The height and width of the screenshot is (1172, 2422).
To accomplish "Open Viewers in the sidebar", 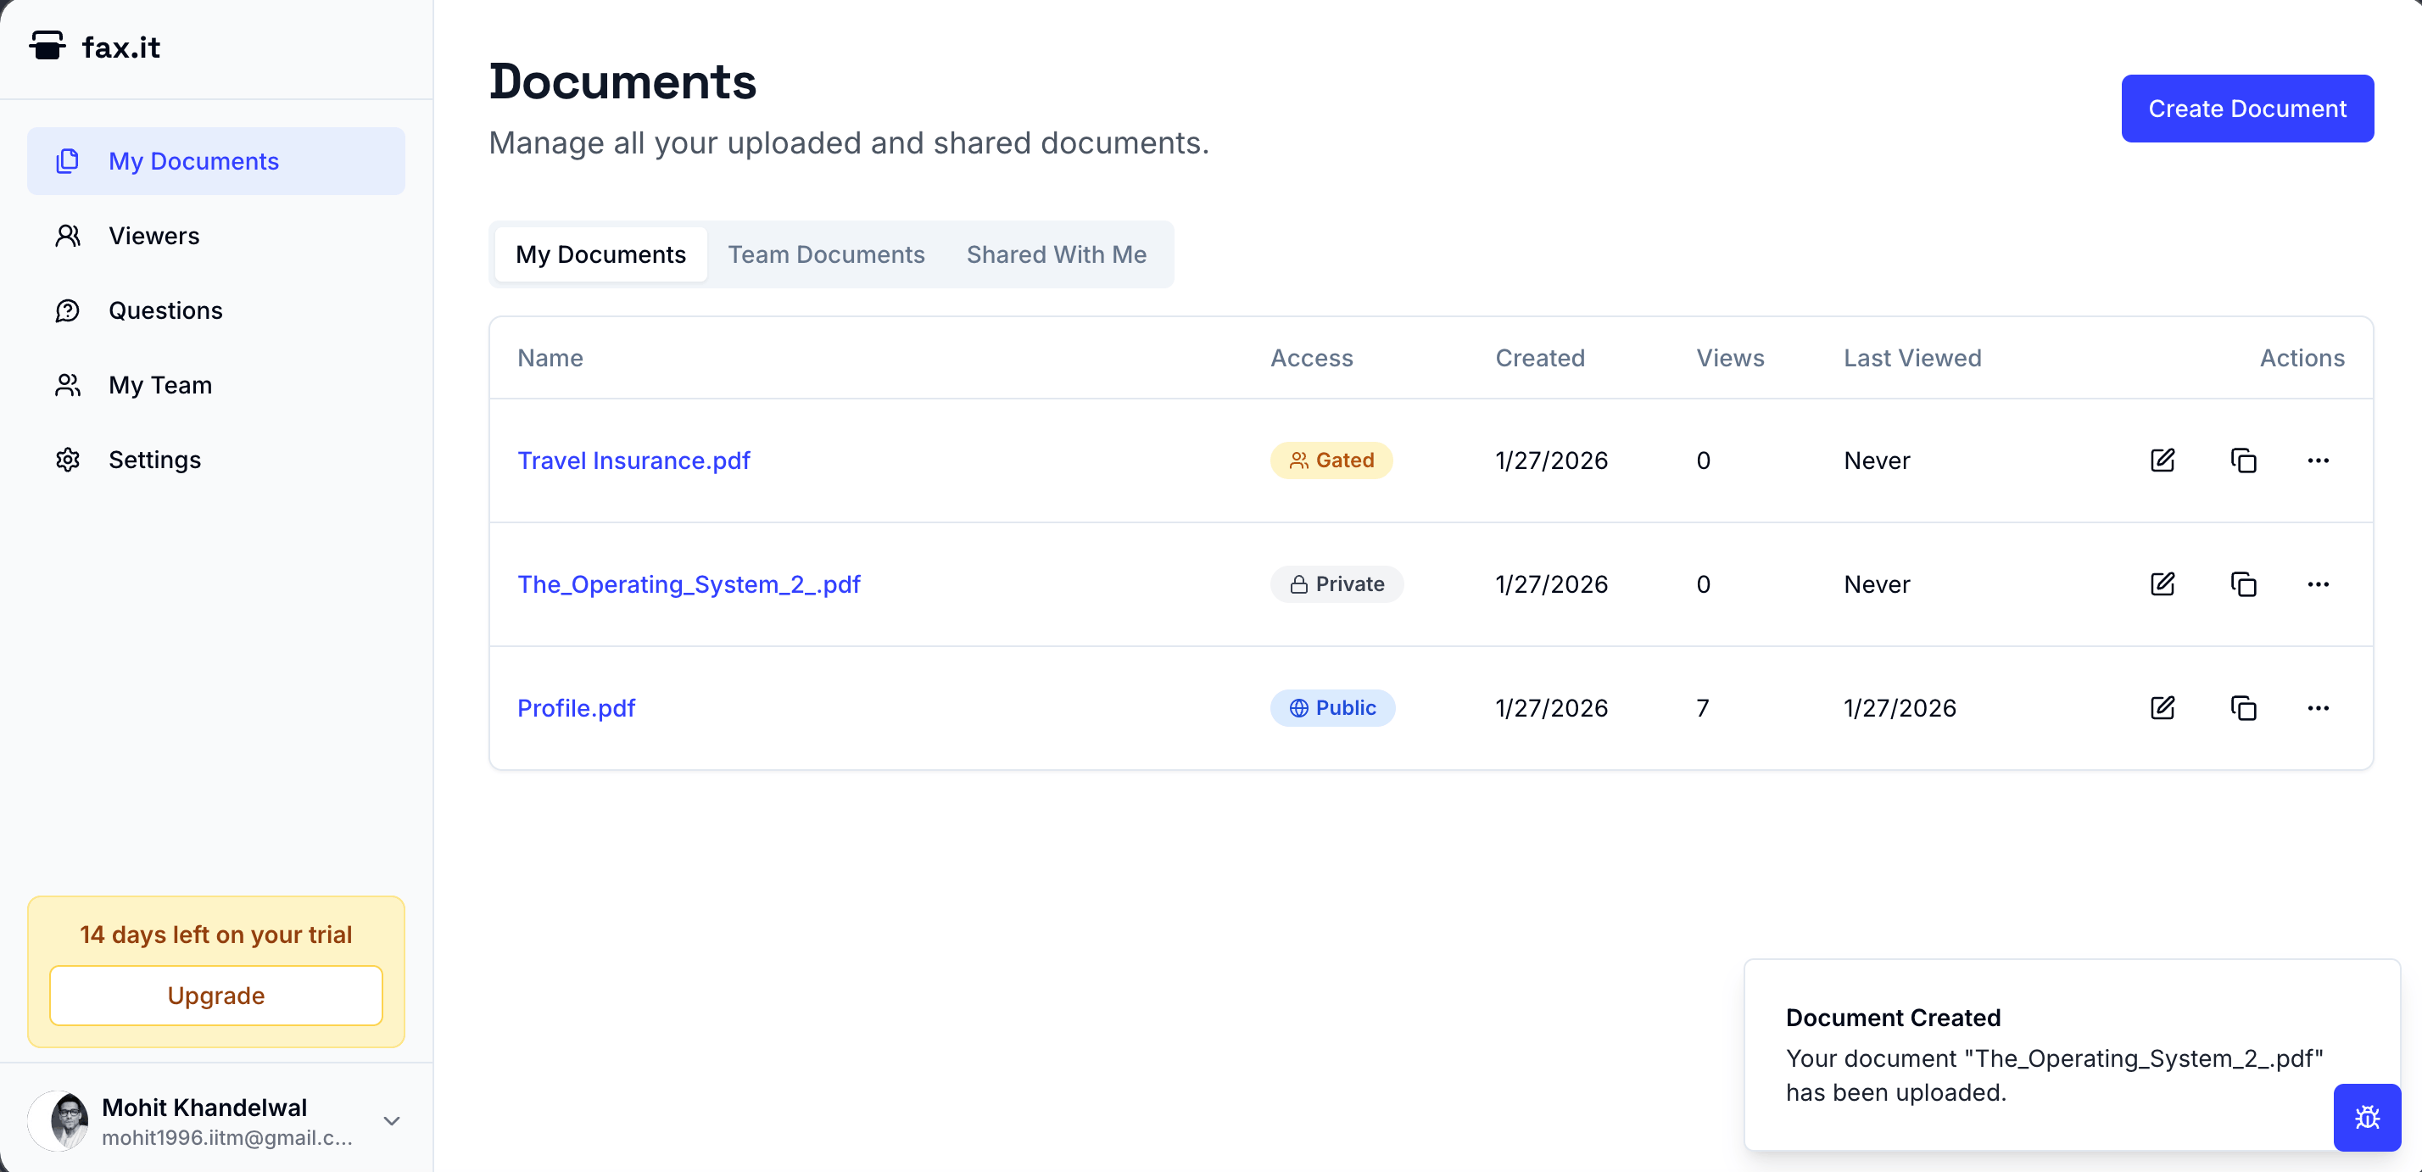I will [x=153, y=236].
